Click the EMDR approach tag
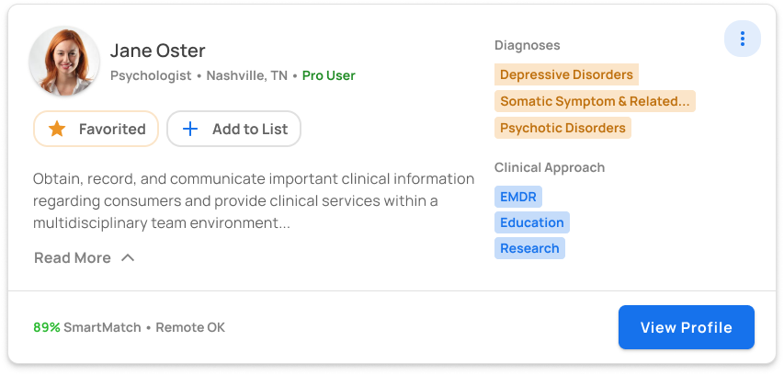 (517, 197)
